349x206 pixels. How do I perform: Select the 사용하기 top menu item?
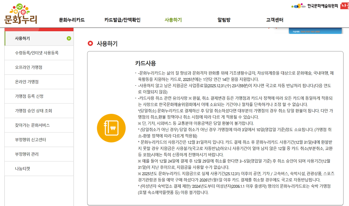click(x=173, y=20)
